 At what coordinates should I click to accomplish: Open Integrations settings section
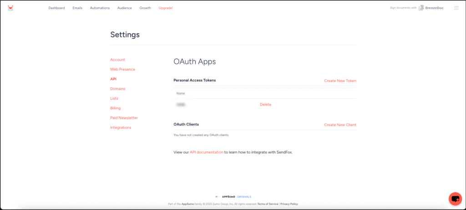point(120,127)
